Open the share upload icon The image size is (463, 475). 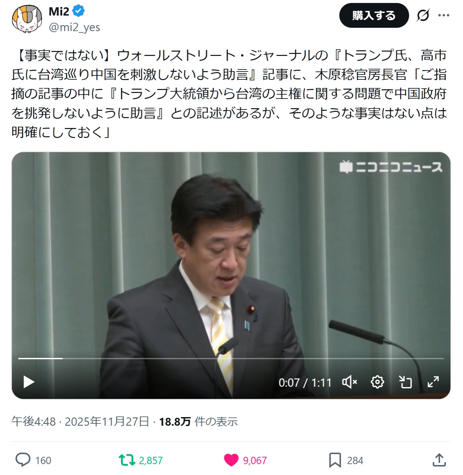[x=439, y=460]
